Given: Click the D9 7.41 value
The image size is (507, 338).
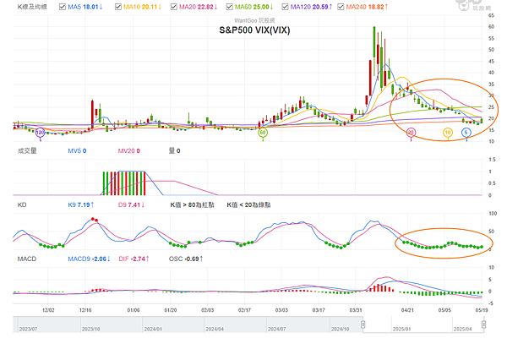Looking at the screenshot, I should (x=131, y=204).
